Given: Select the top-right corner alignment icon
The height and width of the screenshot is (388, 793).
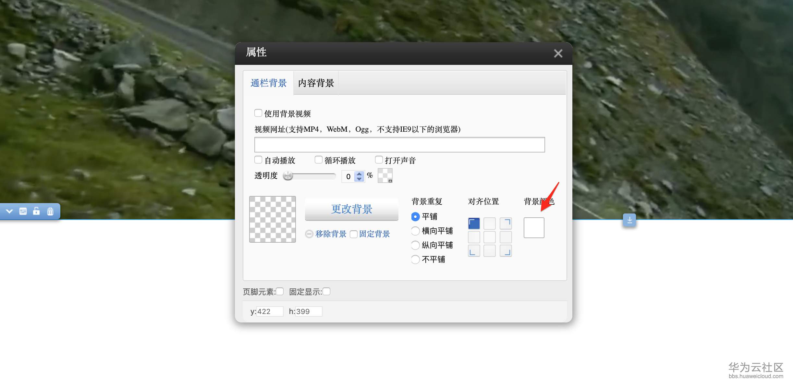Looking at the screenshot, I should pos(506,223).
